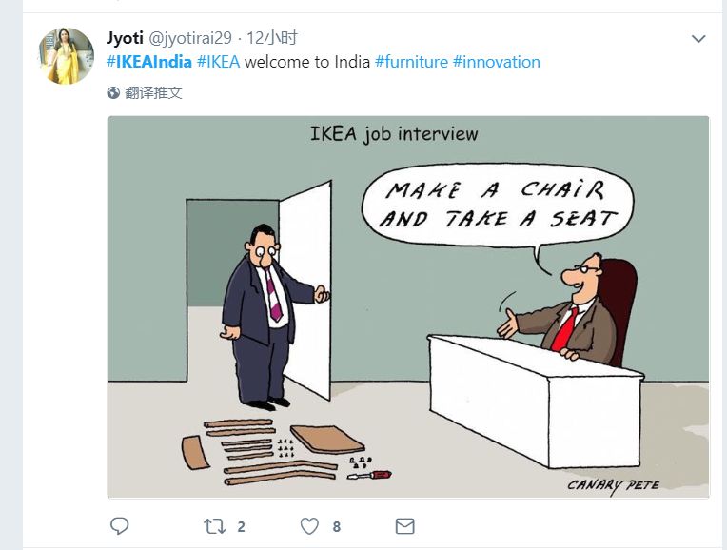Viewport: 727px width, 550px height.
Task: Open the @jyotirai29 handle
Action: [x=190, y=37]
